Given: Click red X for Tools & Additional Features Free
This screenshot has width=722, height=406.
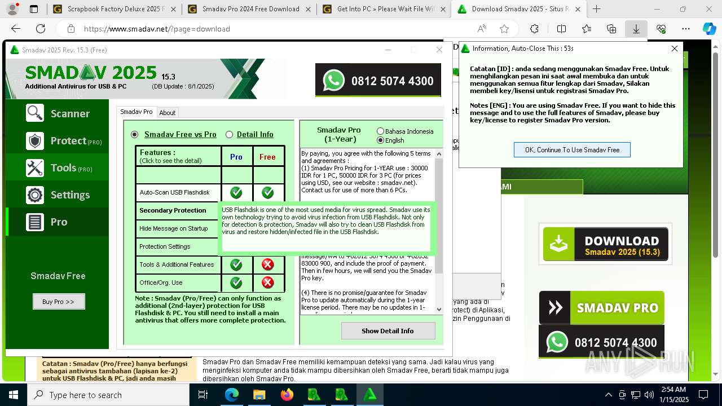Looking at the screenshot, I should [x=268, y=264].
